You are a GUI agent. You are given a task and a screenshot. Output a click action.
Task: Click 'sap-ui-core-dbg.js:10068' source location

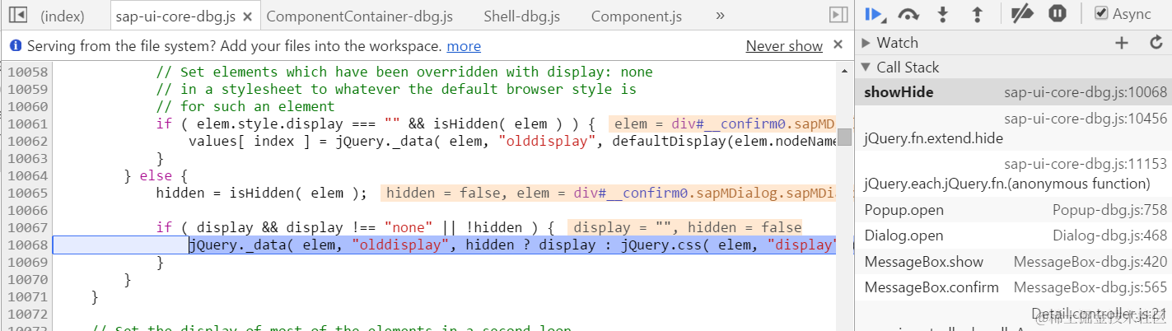pyautogui.click(x=1086, y=92)
